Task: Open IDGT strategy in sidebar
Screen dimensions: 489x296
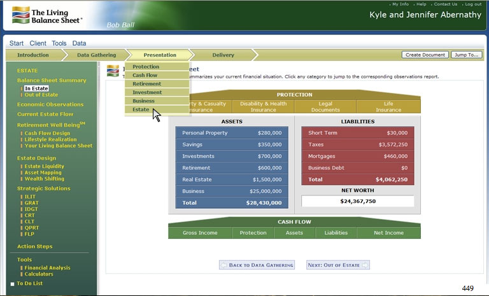Action: coord(31,209)
